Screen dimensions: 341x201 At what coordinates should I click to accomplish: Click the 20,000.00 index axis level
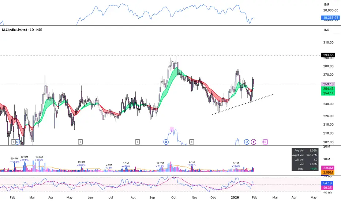[x=330, y=10]
